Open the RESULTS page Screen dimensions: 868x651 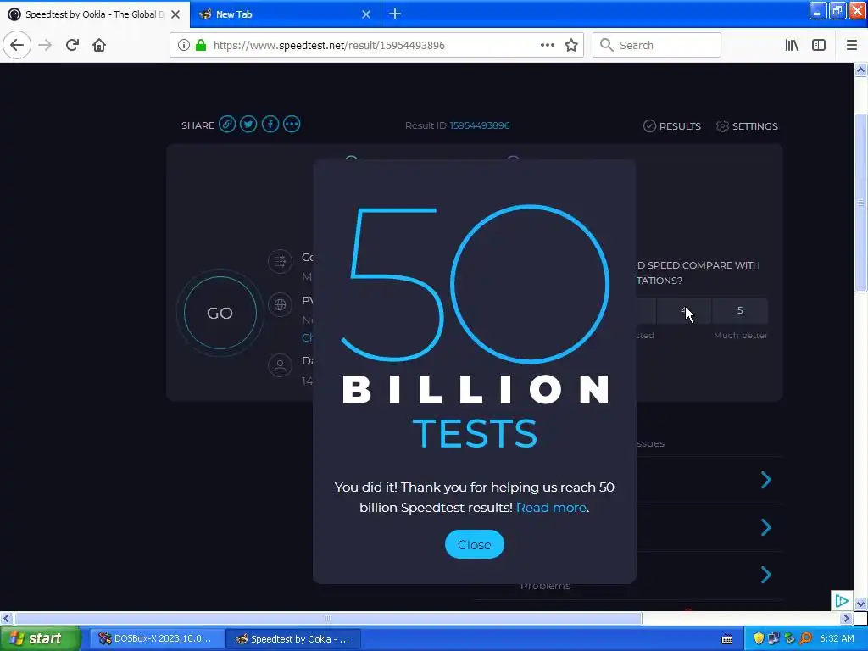click(x=672, y=126)
